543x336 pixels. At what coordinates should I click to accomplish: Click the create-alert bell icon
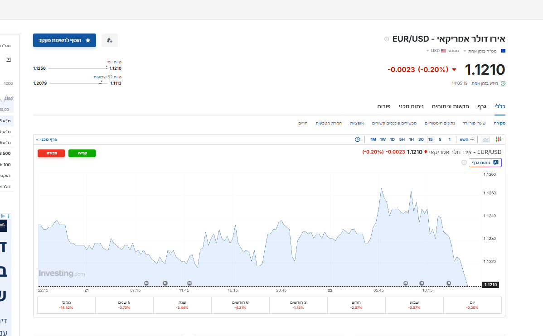(109, 40)
